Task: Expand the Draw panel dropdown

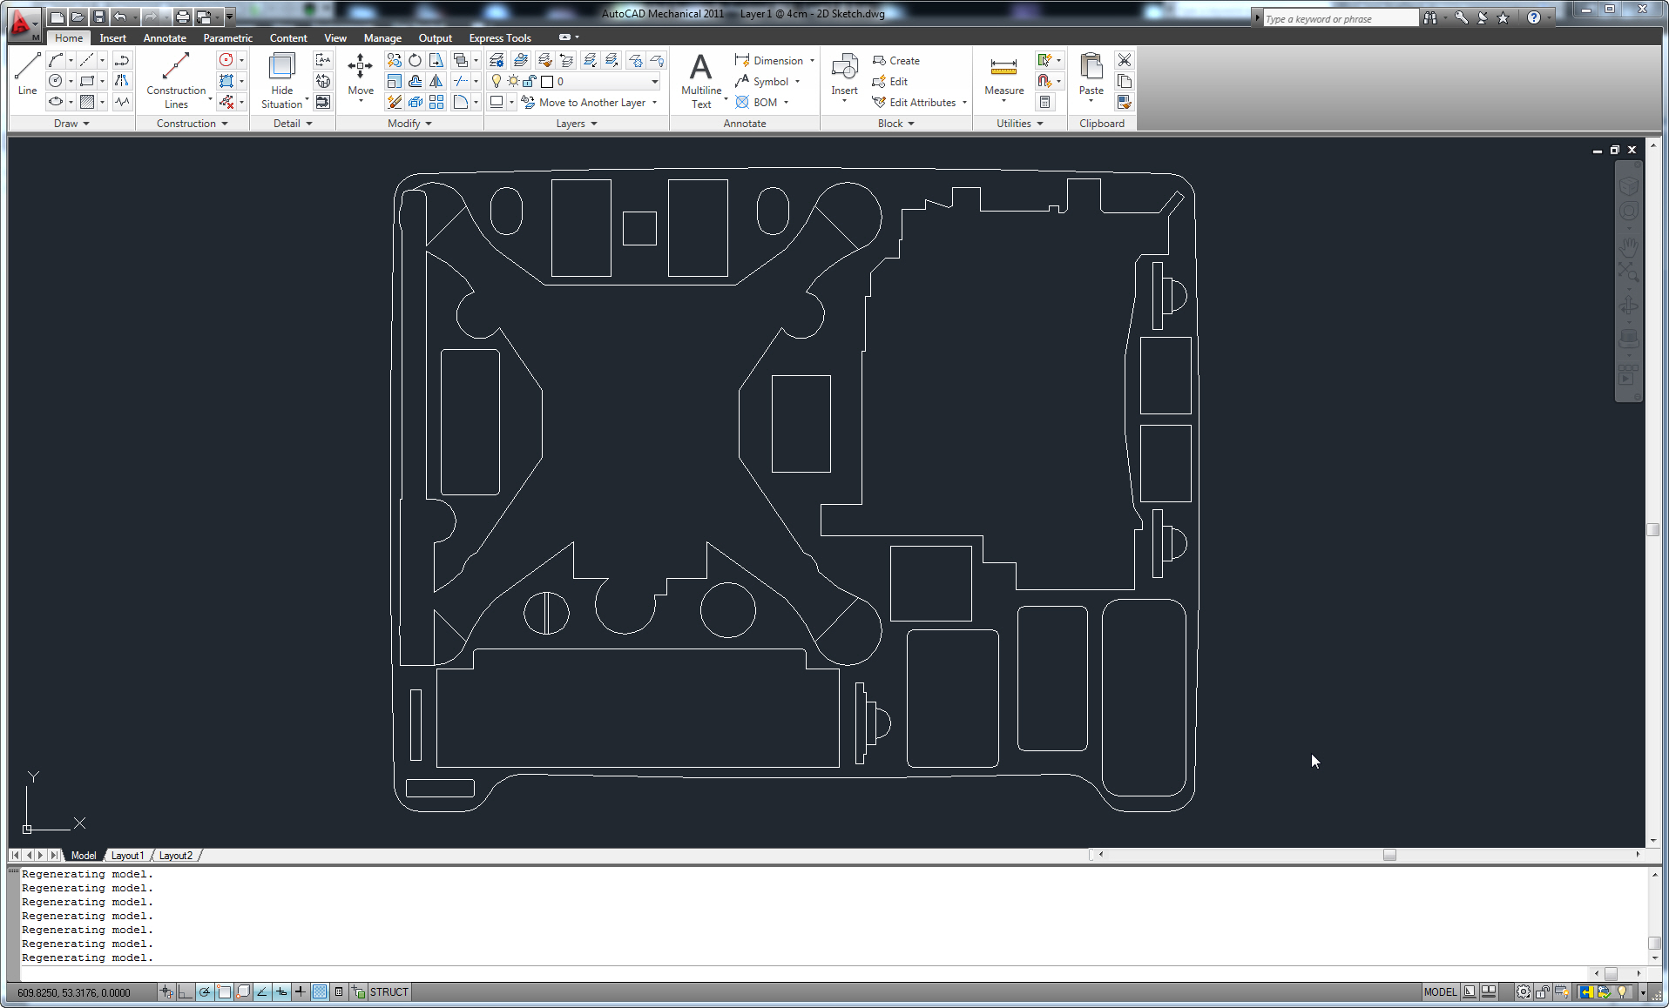Action: click(x=71, y=124)
